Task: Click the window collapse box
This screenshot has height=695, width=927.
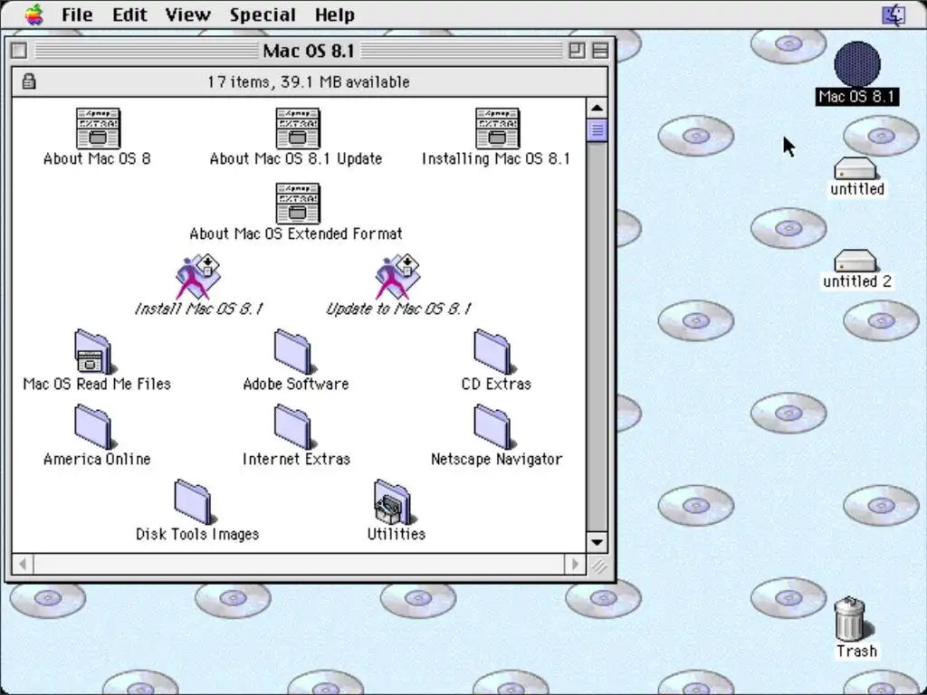Action: click(x=600, y=51)
